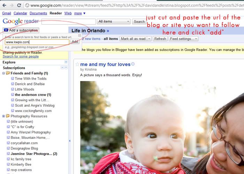Open 'www.cockingfamily.com' feed
244x174 pixels.
(x=33, y=111)
